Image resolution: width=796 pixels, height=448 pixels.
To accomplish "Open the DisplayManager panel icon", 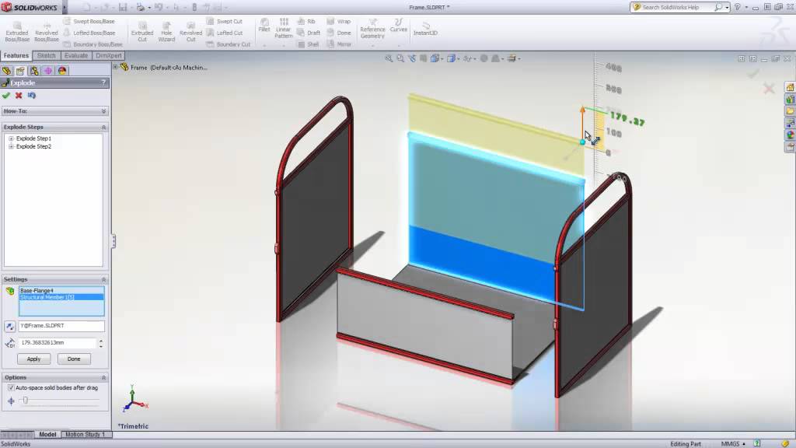I will [x=62, y=71].
